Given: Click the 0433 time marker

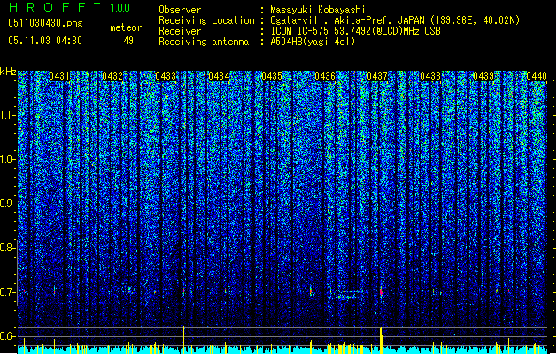Looking at the screenshot, I should [x=166, y=76].
